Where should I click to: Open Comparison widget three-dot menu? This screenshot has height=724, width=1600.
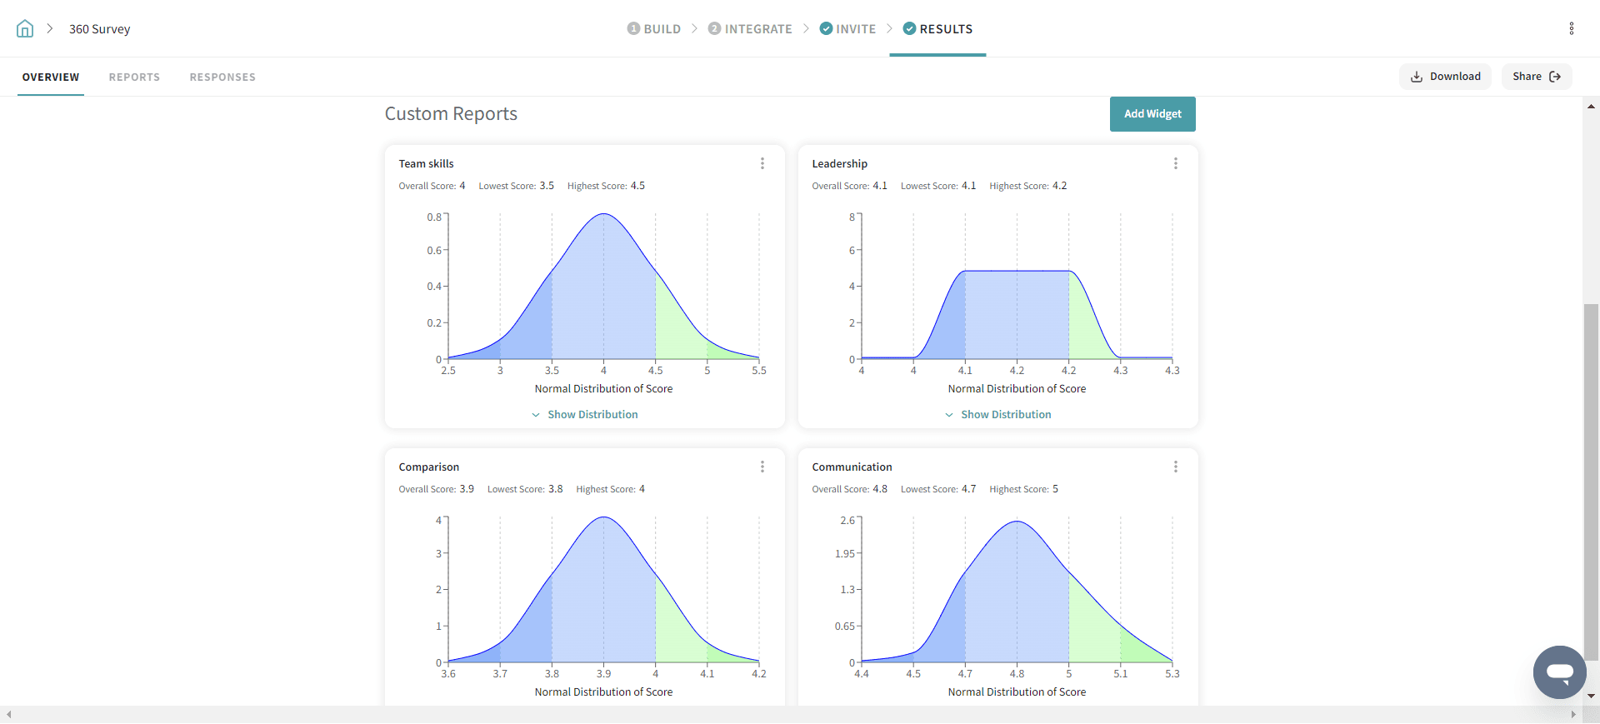pyautogui.click(x=762, y=467)
